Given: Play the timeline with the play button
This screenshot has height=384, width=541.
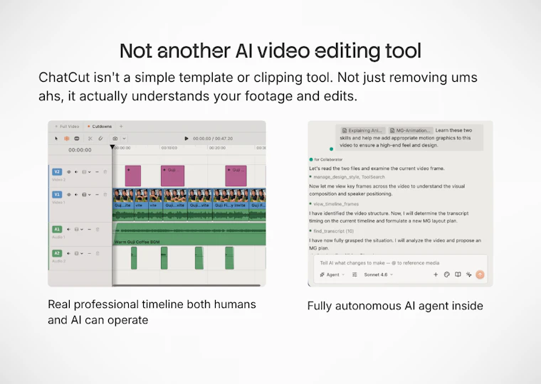Looking at the screenshot, I should [x=187, y=138].
